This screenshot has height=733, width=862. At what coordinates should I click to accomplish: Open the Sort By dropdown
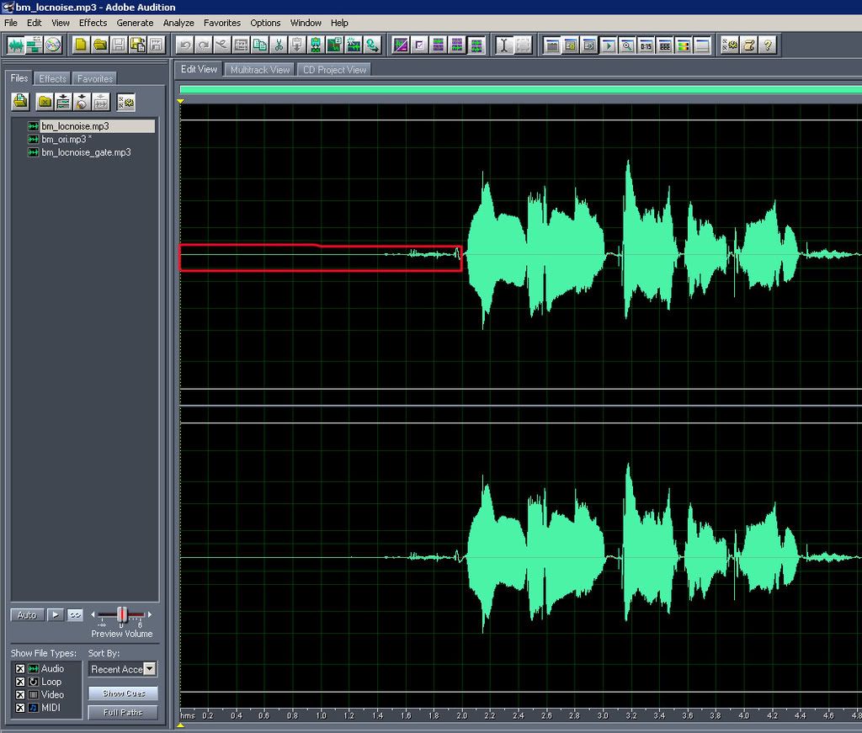[150, 669]
